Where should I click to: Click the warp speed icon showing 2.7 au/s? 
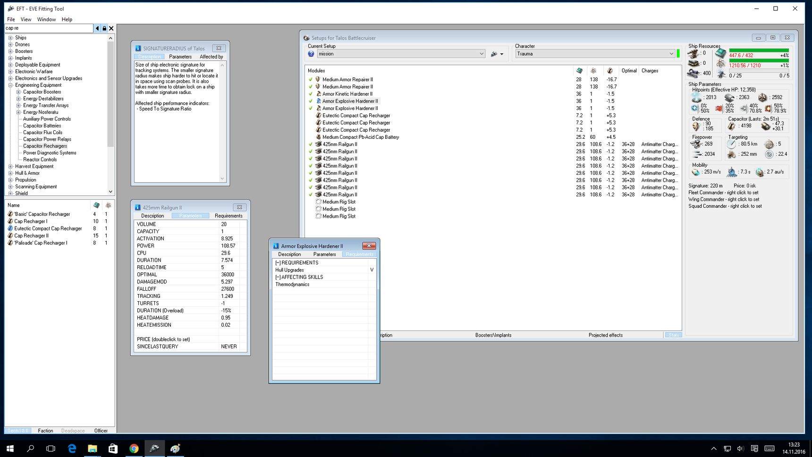pyautogui.click(x=760, y=172)
